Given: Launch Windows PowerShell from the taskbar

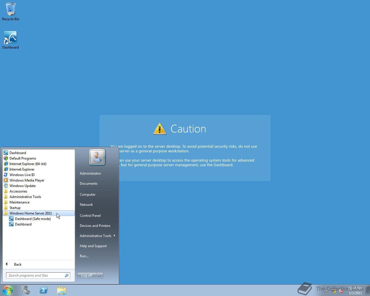Looking at the screenshot, I should [44, 291].
